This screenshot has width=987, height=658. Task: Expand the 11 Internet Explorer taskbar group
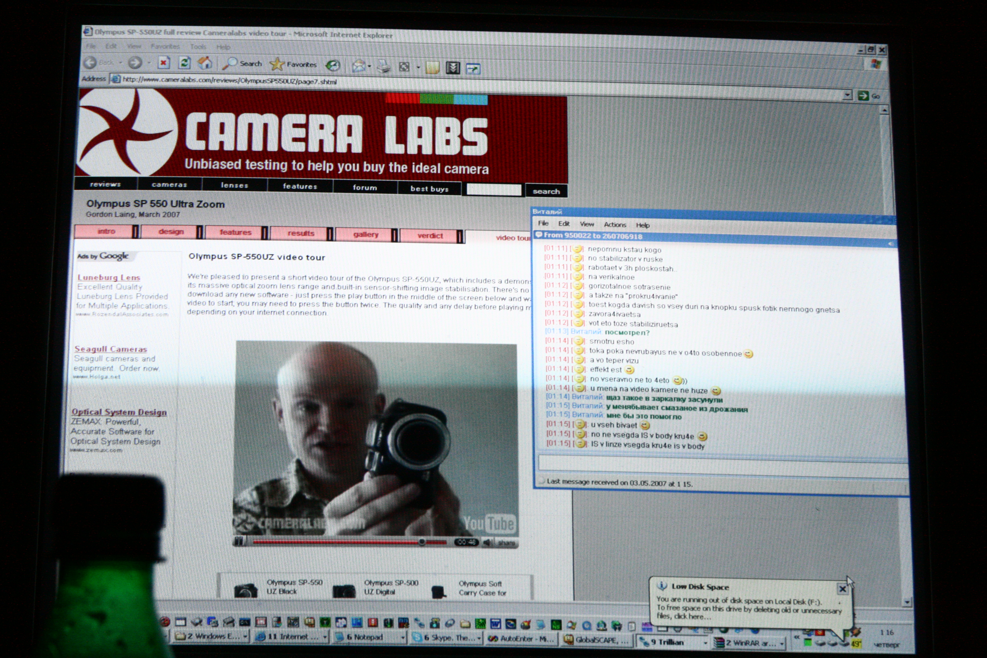pyautogui.click(x=325, y=637)
